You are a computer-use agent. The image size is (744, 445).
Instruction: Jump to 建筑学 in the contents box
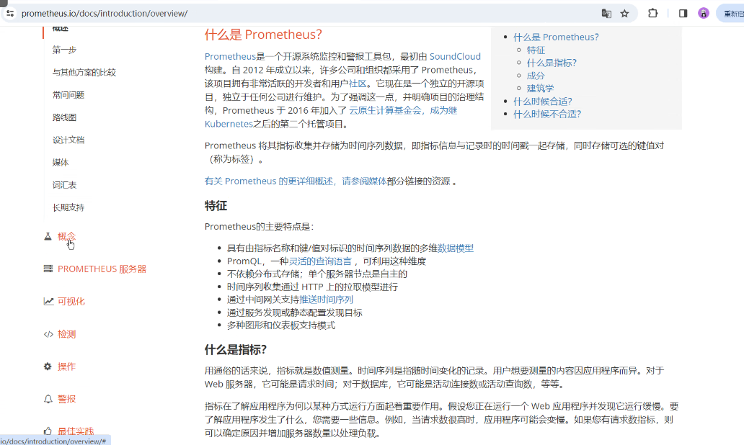pyautogui.click(x=540, y=88)
